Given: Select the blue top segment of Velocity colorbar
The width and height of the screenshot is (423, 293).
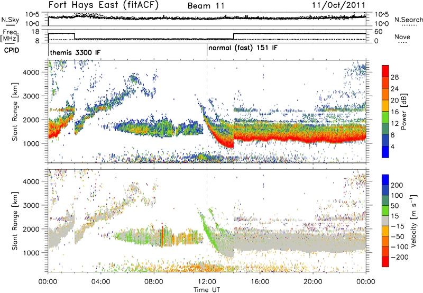Looking at the screenshot, I should [385, 180].
